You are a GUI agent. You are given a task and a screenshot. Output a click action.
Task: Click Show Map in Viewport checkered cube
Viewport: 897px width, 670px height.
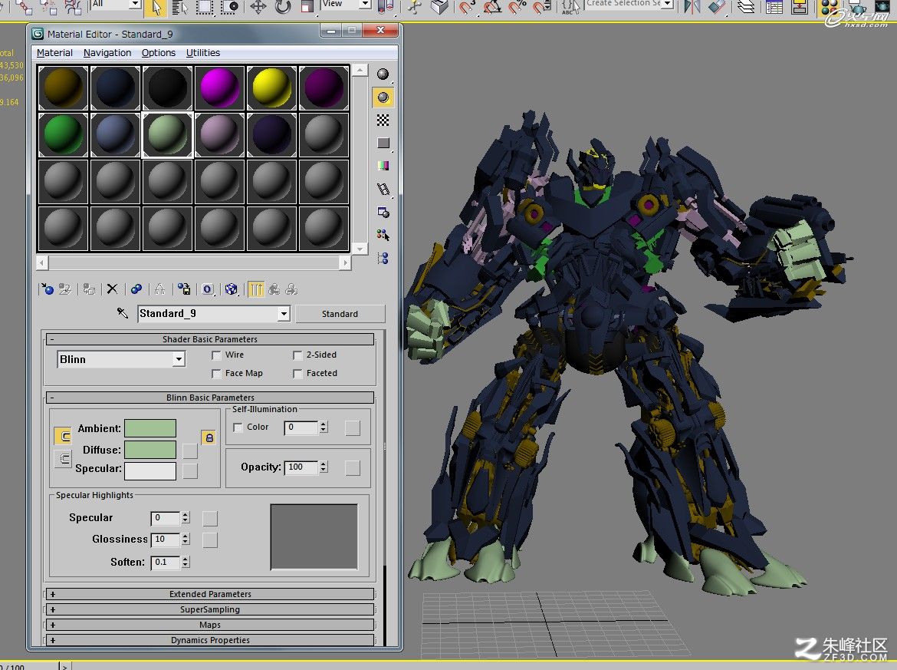[231, 289]
